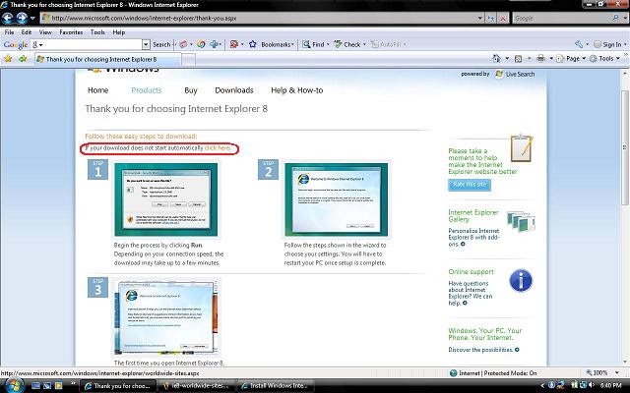Refresh the page using the refresh icon

pyautogui.click(x=491, y=19)
